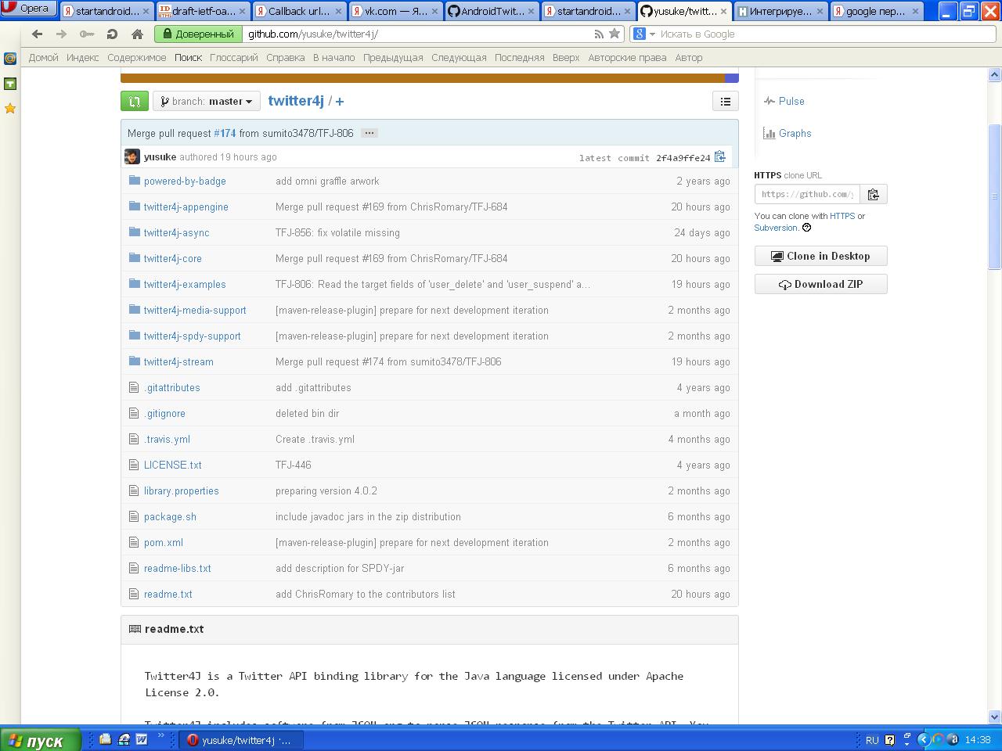Open the Graphs page
This screenshot has height=751, width=1002.
point(795,133)
